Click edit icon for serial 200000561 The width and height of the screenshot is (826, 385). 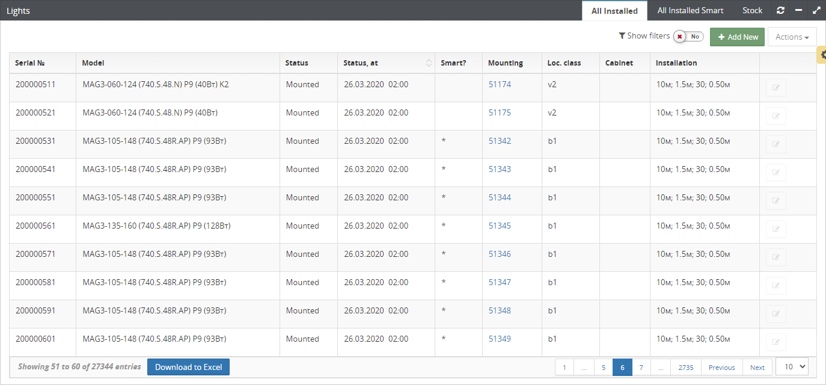point(776,229)
